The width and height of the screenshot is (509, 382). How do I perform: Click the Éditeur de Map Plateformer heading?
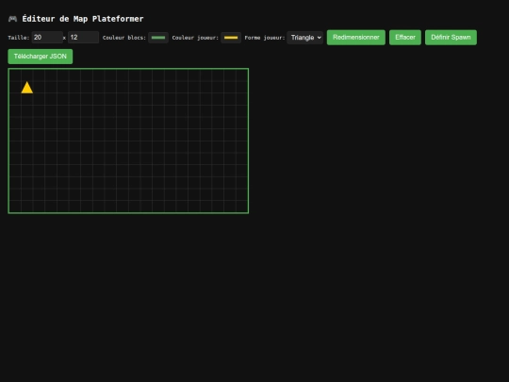83,19
